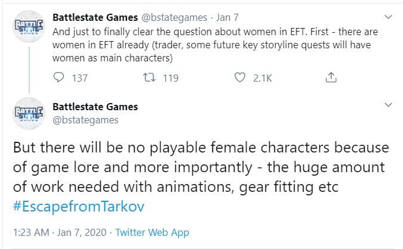
Task: Open the Twitter Web App link
Action: pyautogui.click(x=151, y=232)
